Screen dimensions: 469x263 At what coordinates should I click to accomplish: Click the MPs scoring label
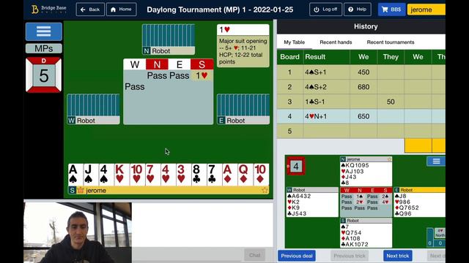[x=44, y=48]
